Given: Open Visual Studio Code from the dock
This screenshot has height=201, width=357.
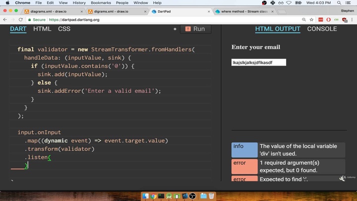Looking at the screenshot, I should pyautogui.click(x=184, y=196).
